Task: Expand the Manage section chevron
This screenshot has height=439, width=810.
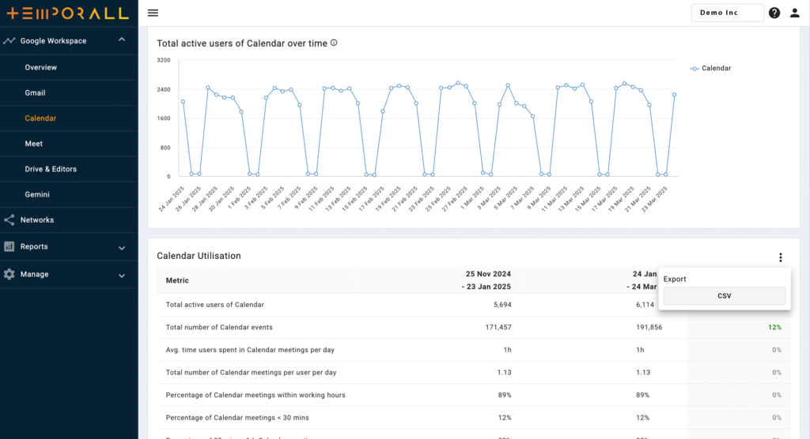Action: [122, 276]
